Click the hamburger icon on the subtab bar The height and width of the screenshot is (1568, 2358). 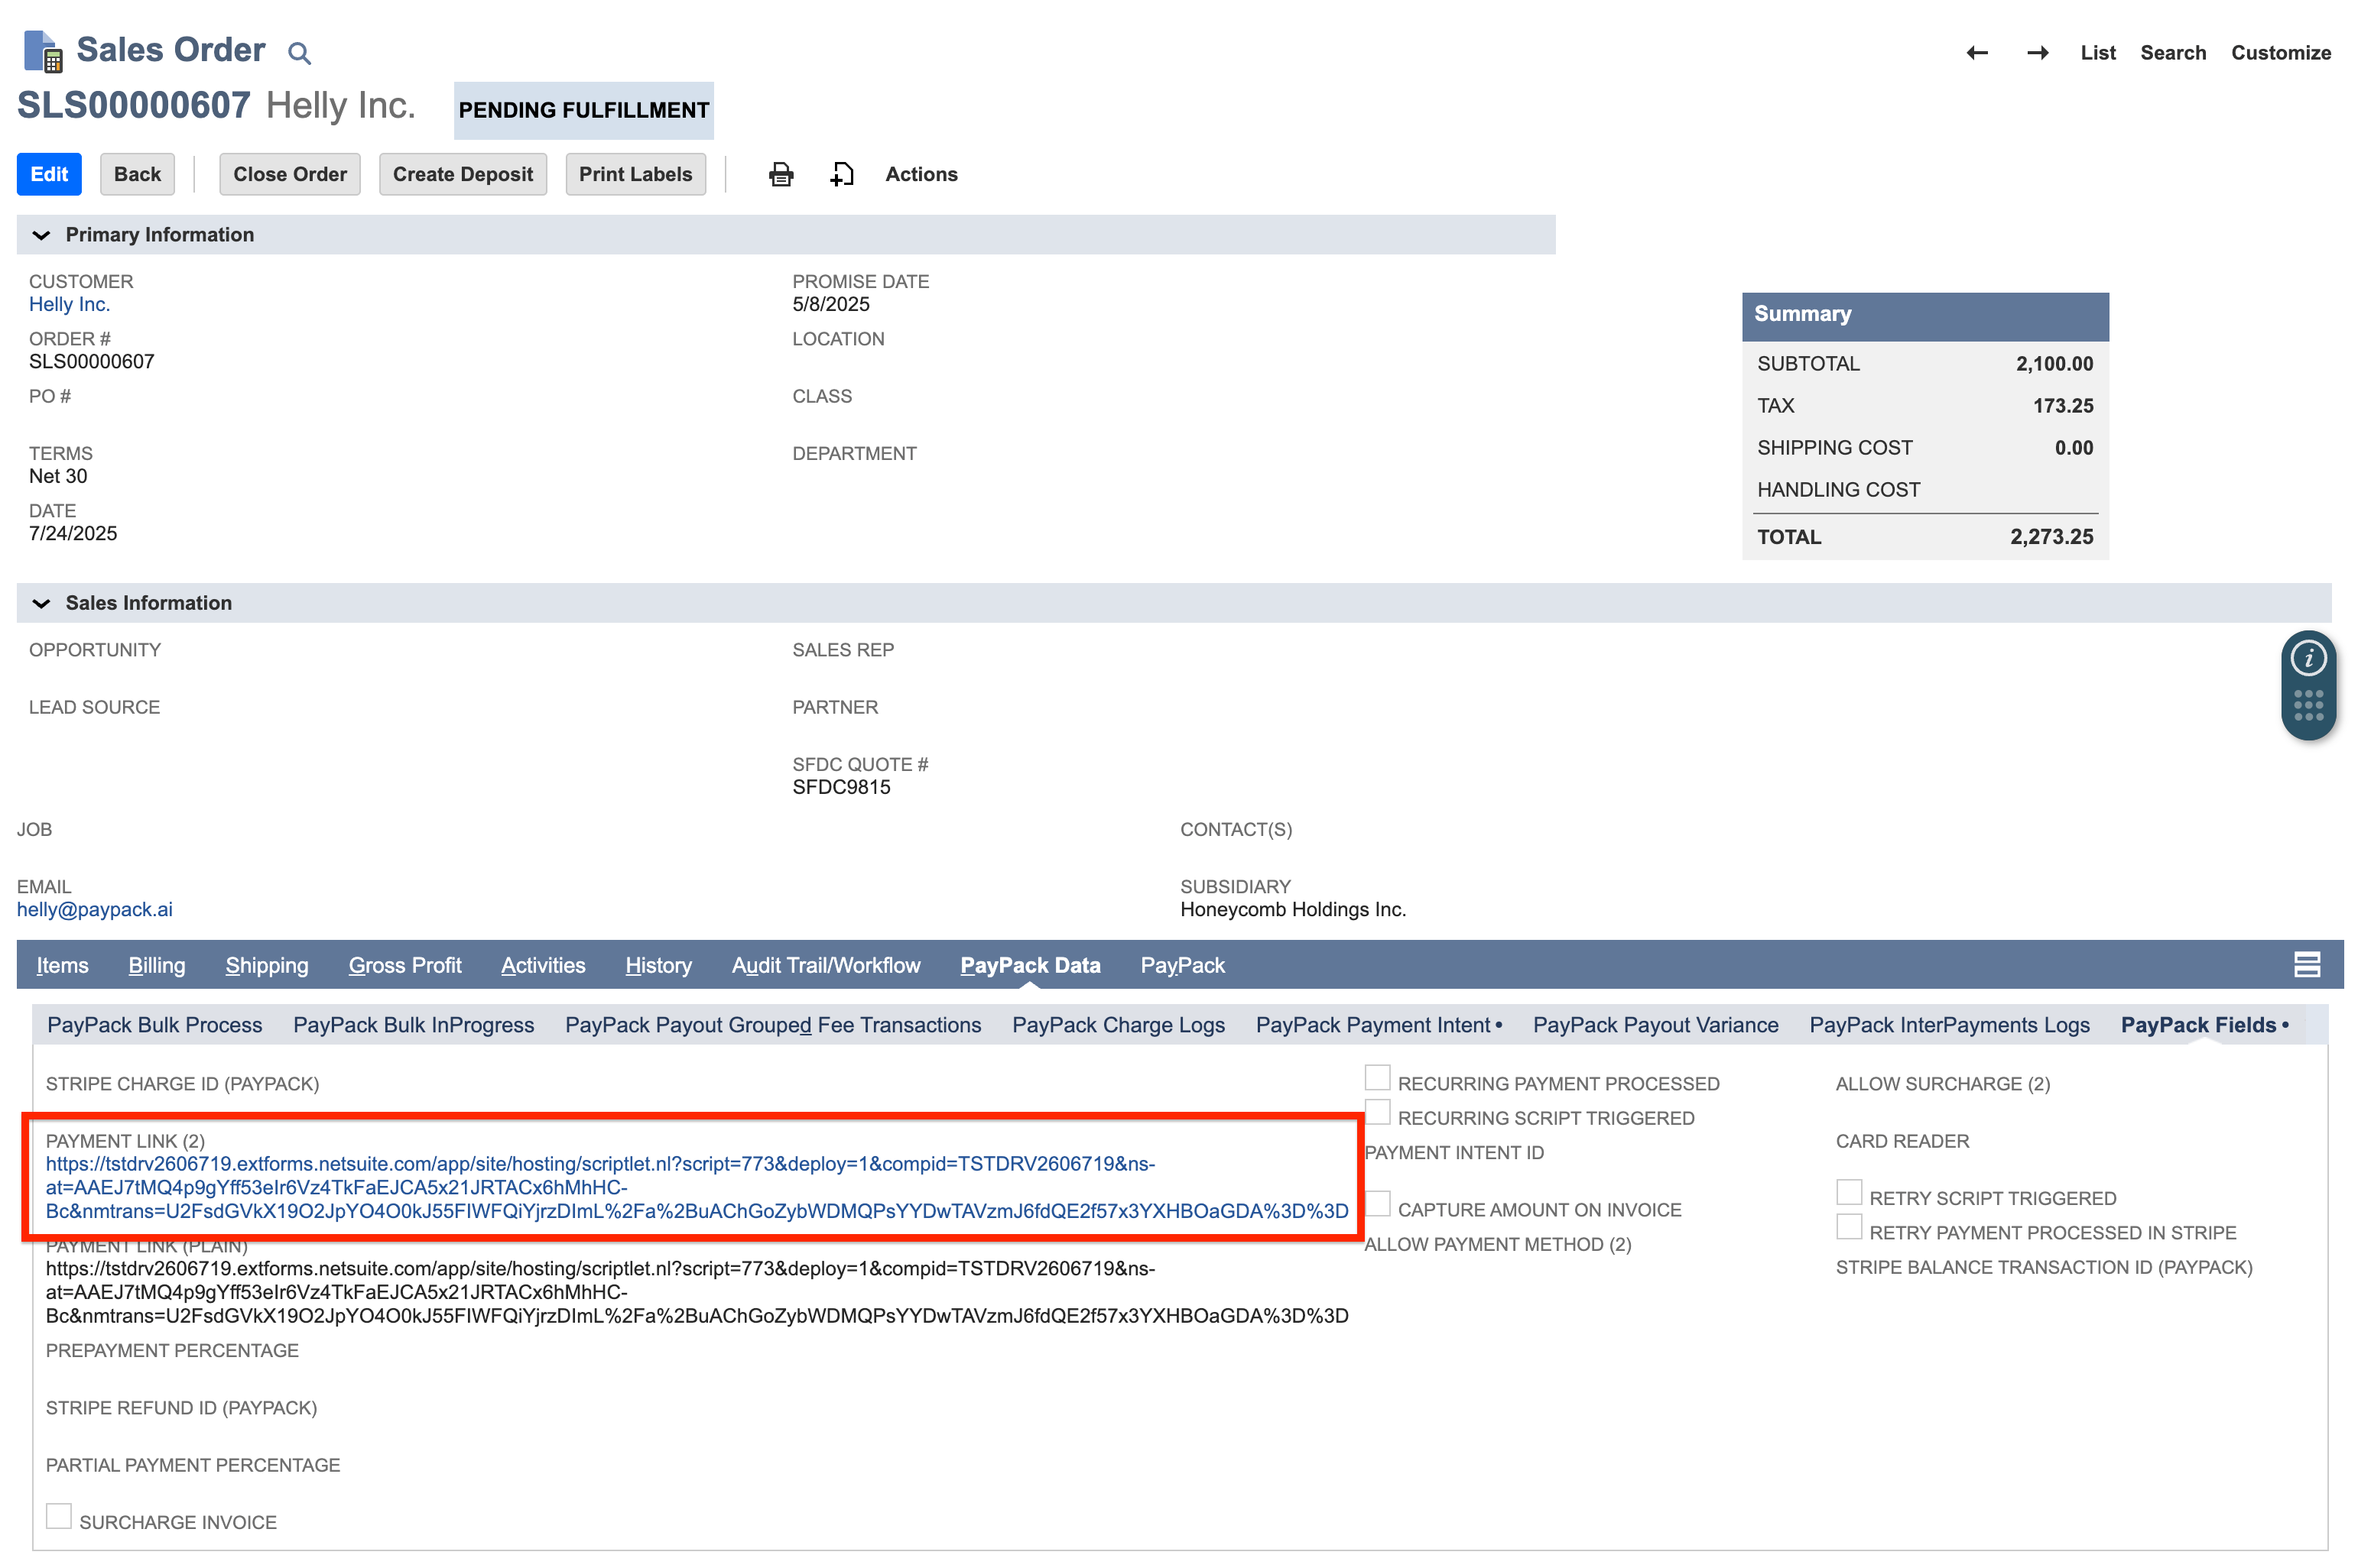point(2306,964)
